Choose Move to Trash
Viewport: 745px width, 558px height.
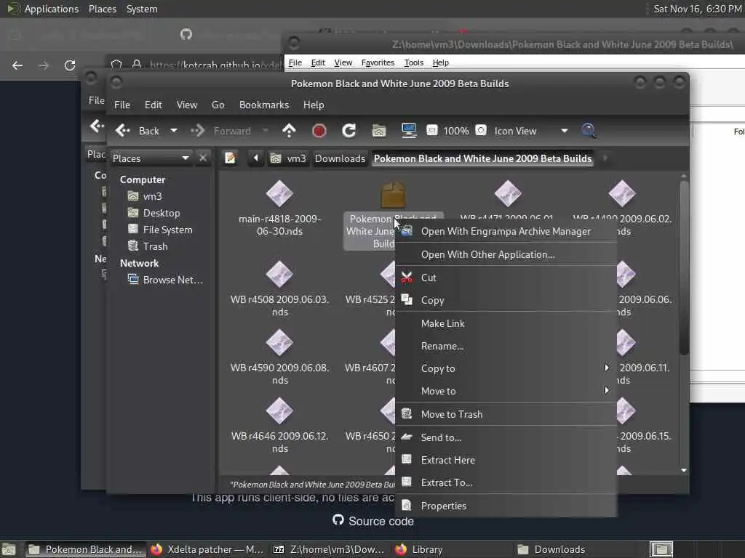pyautogui.click(x=506, y=413)
